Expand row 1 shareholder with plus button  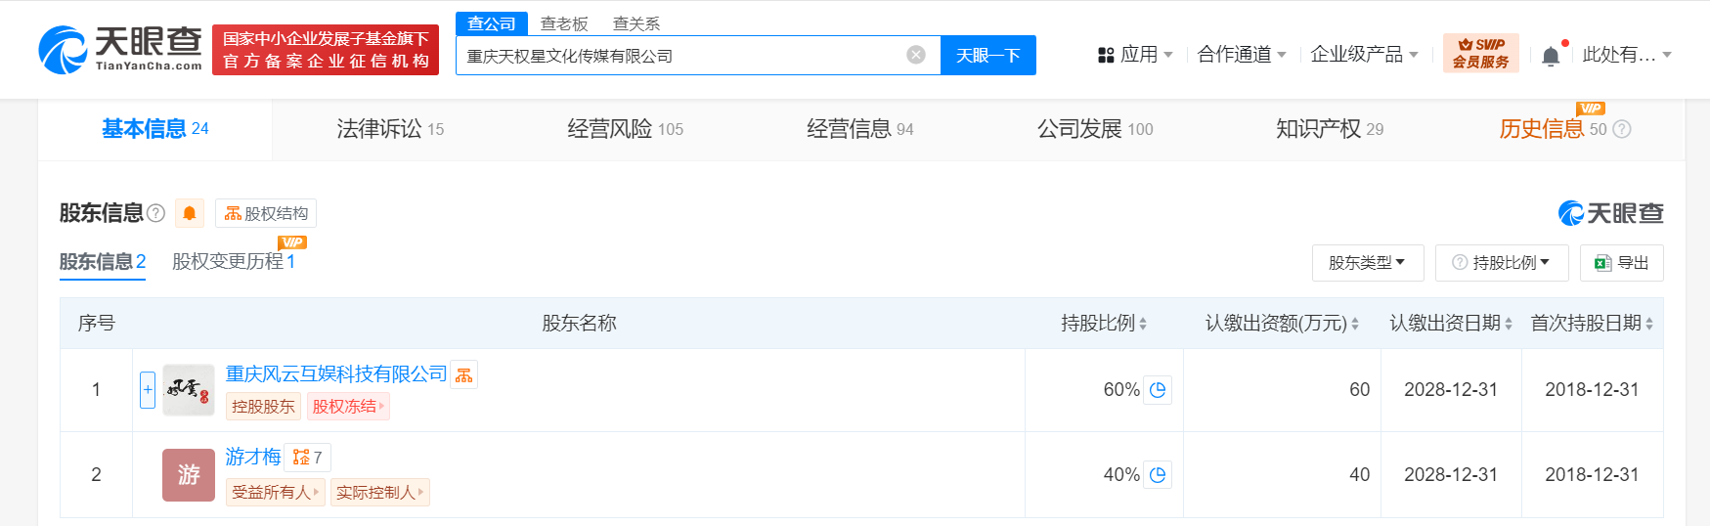click(x=148, y=390)
